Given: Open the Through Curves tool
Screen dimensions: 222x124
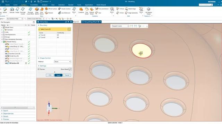Looking at the screenshot, I should pyautogui.click(x=23, y=11).
